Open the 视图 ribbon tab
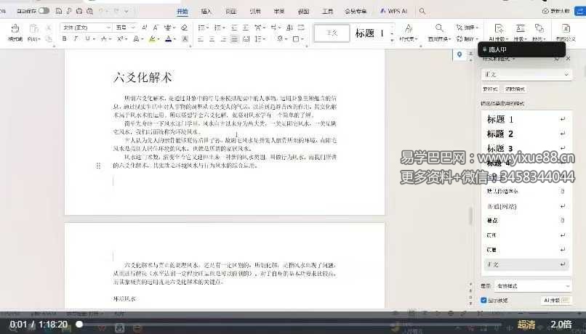 pyautogui.click(x=303, y=11)
